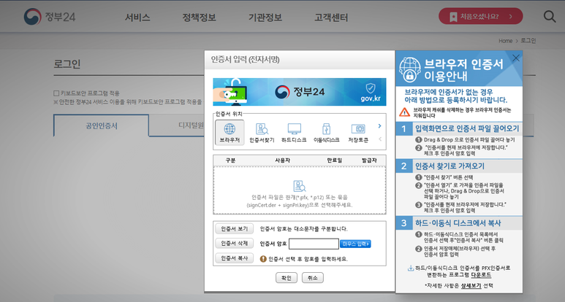Show next certificate locations arrow

pyautogui.click(x=379, y=125)
